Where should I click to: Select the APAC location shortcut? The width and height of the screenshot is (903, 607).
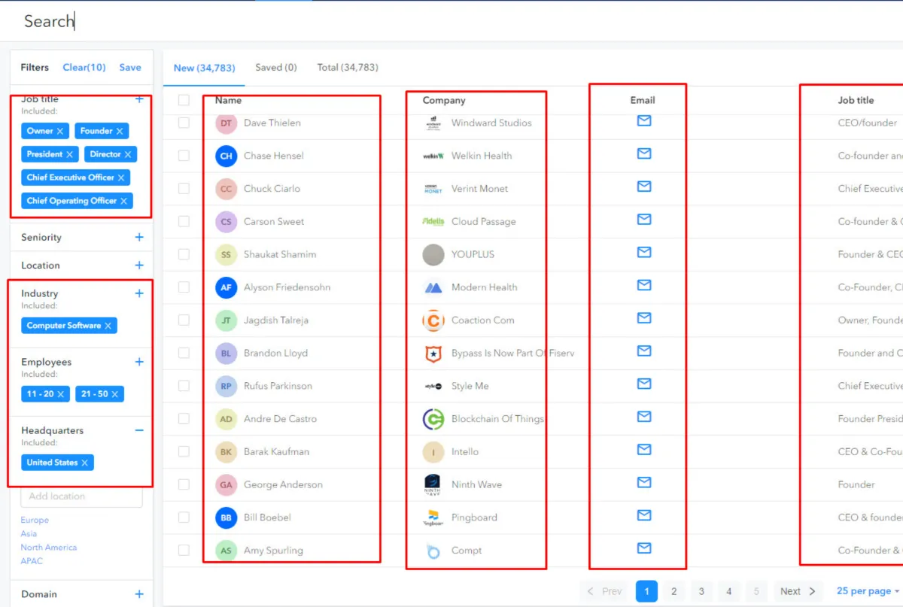pos(32,561)
